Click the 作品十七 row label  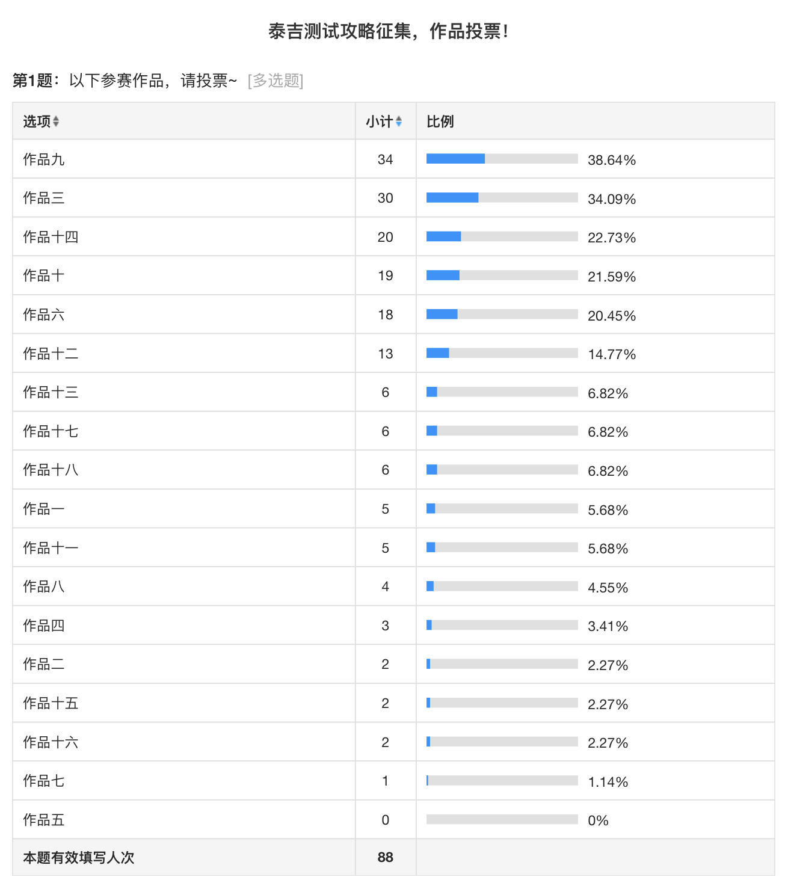[x=51, y=431]
